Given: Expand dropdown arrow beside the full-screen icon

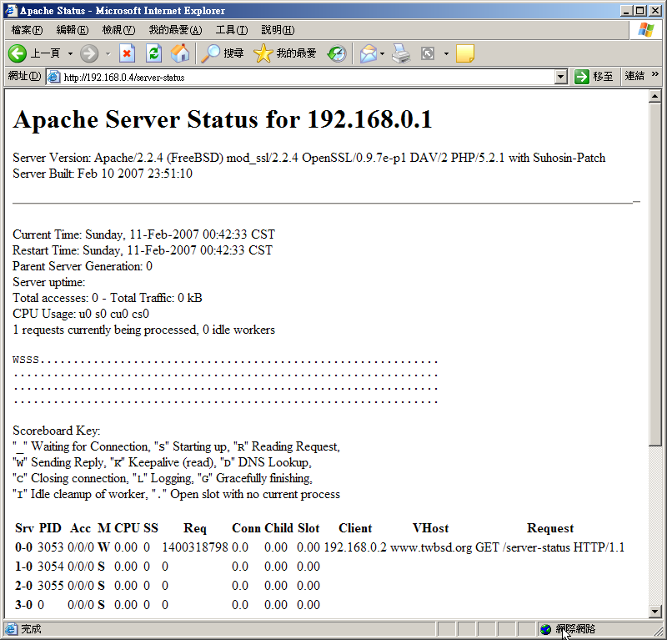Looking at the screenshot, I should pyautogui.click(x=446, y=53).
